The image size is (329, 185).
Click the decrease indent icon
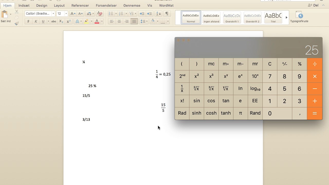(x=142, y=14)
